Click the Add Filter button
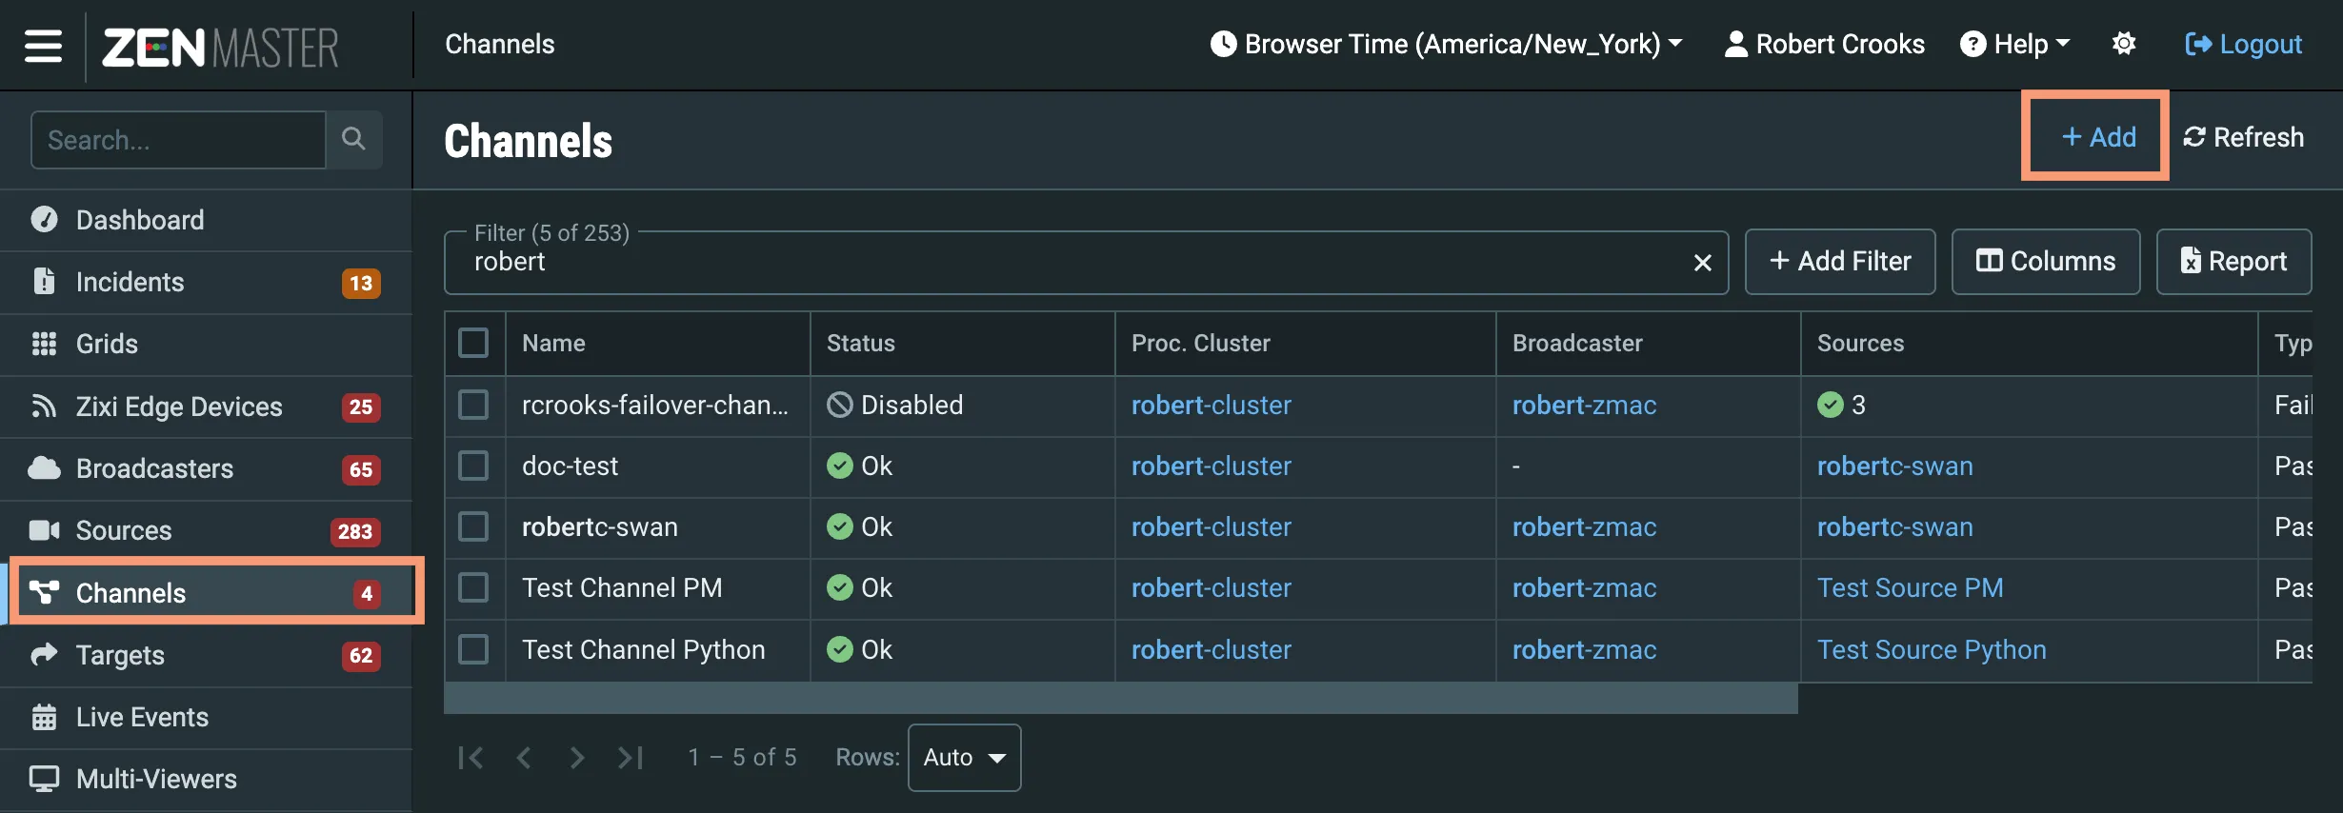The width and height of the screenshot is (2343, 813). 1840,262
